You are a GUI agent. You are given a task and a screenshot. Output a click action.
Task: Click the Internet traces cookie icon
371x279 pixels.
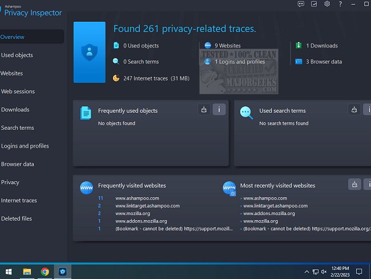tap(116, 78)
